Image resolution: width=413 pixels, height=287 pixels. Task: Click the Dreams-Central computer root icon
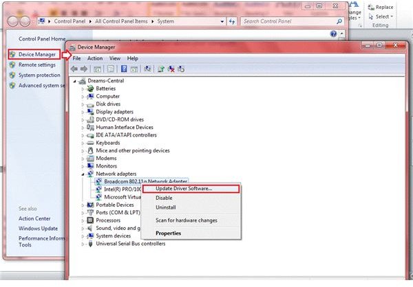click(x=82, y=81)
